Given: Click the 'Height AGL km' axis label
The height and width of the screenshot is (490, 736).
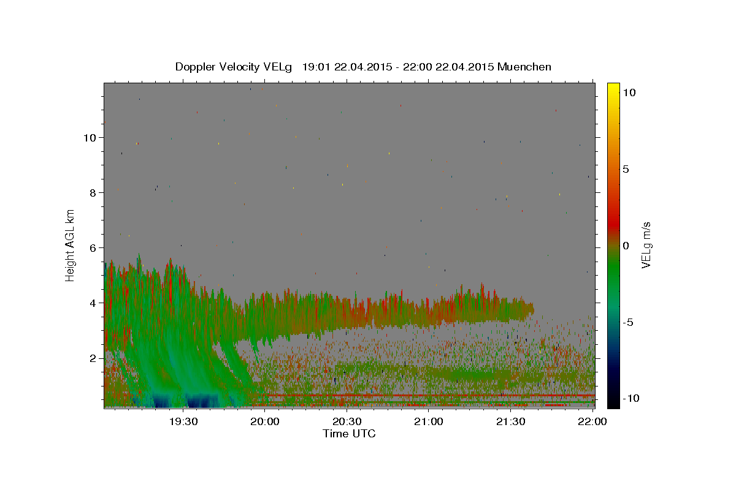Looking at the screenshot, I should click(x=70, y=245).
